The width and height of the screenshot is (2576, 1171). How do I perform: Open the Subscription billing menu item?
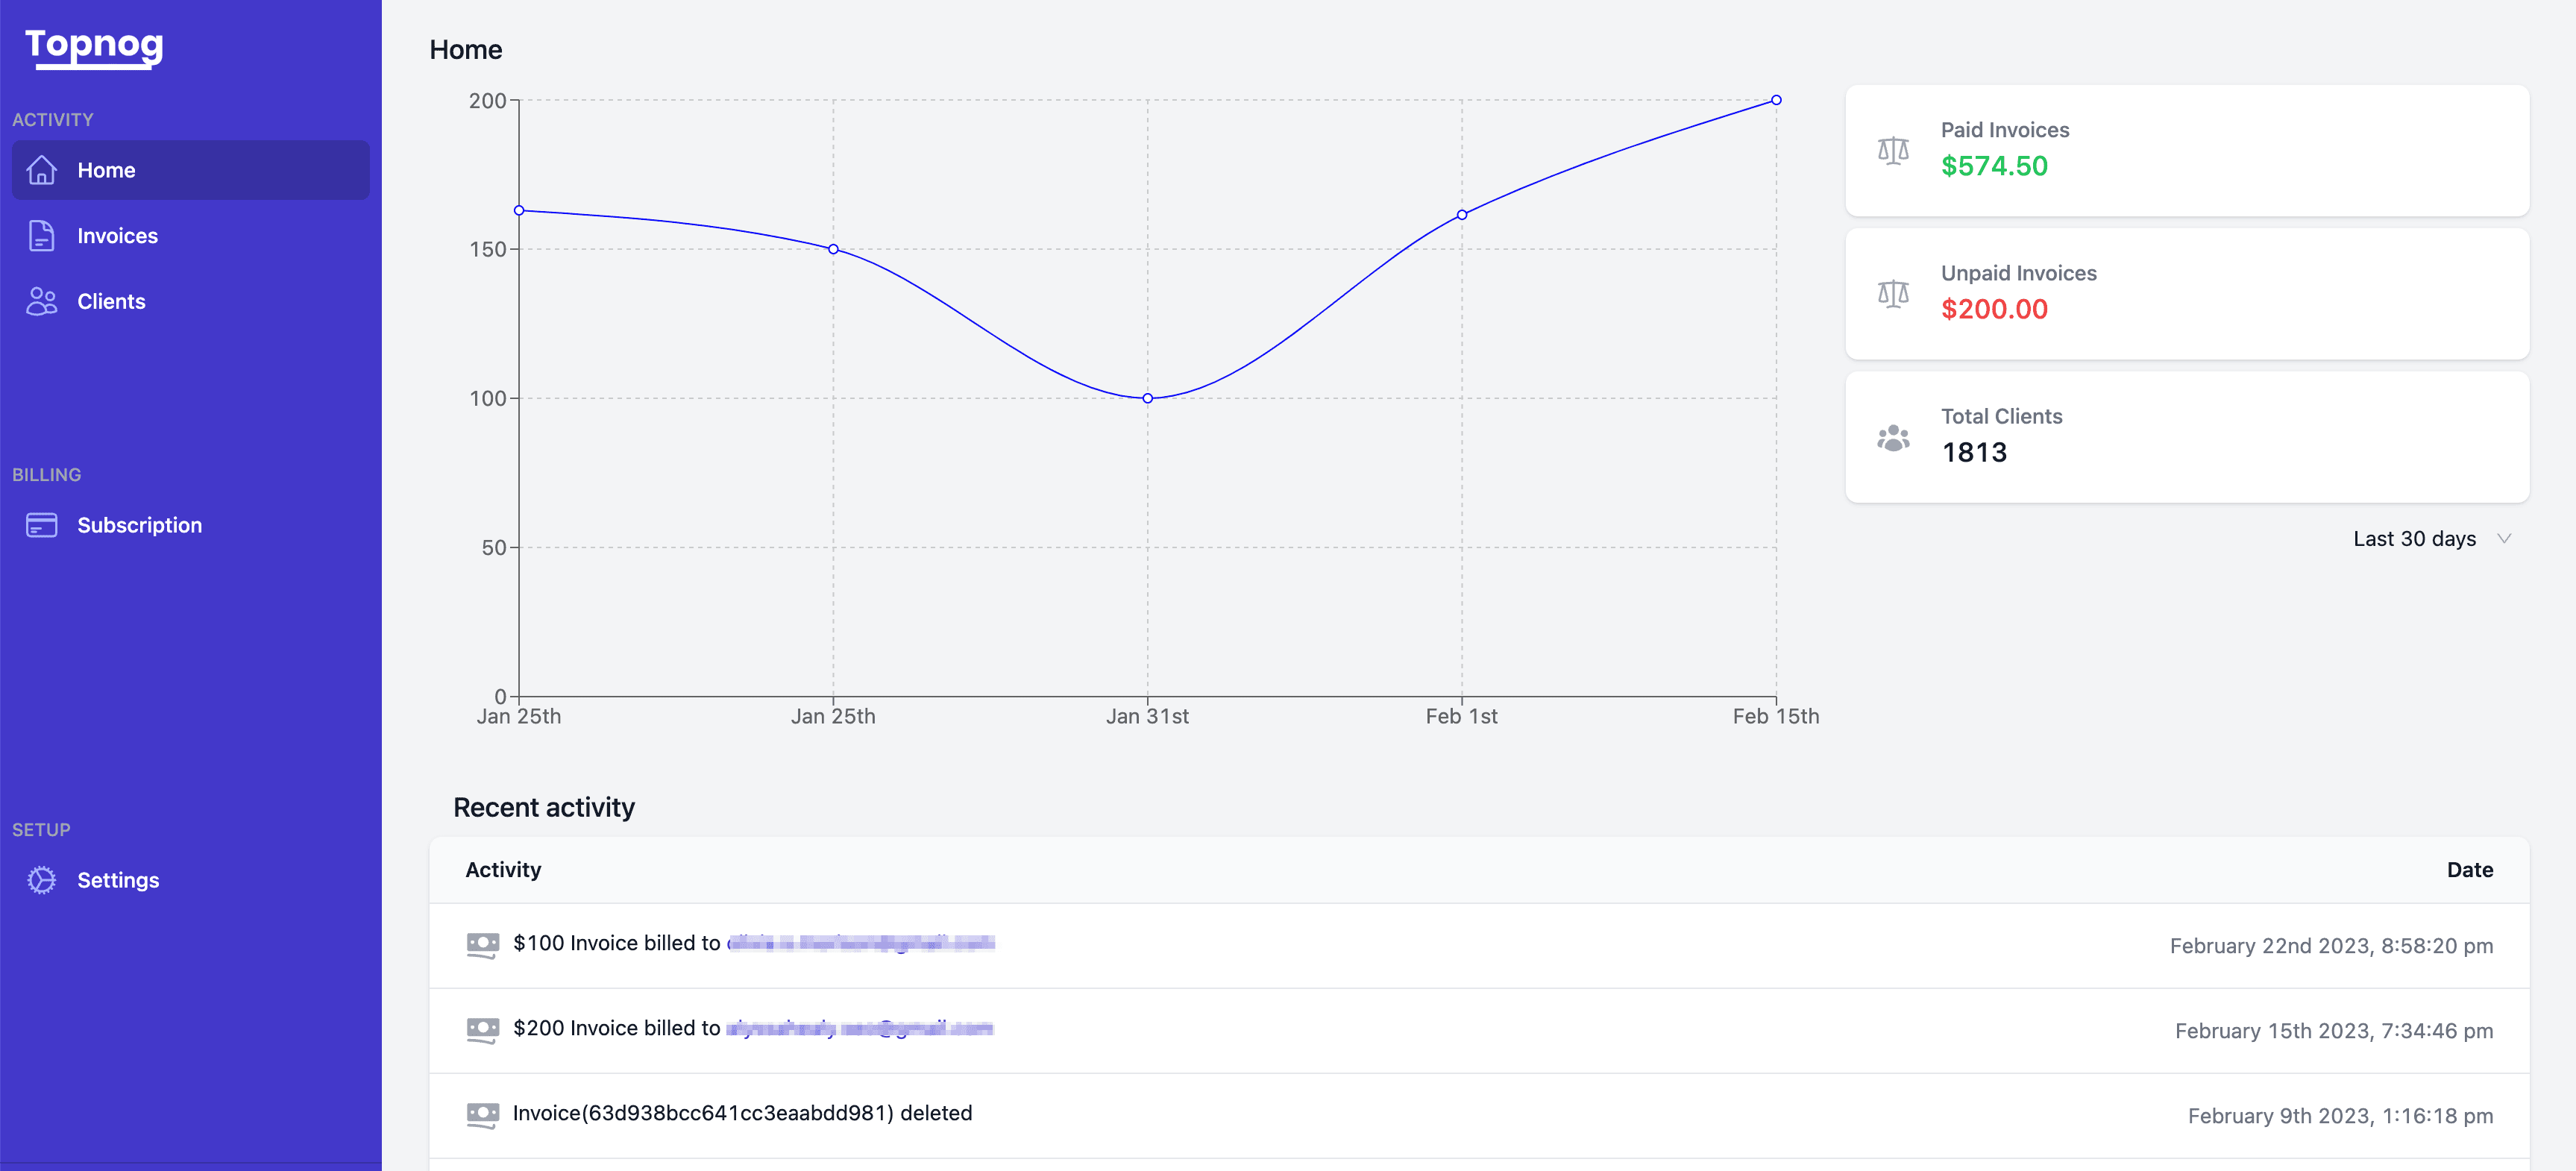pos(139,525)
